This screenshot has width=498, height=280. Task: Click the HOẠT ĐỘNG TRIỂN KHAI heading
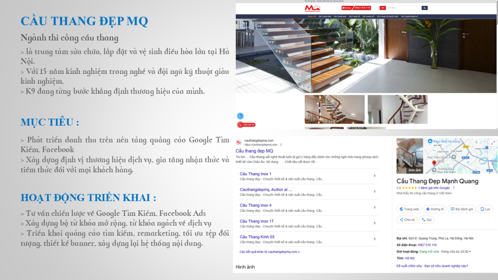point(89,198)
